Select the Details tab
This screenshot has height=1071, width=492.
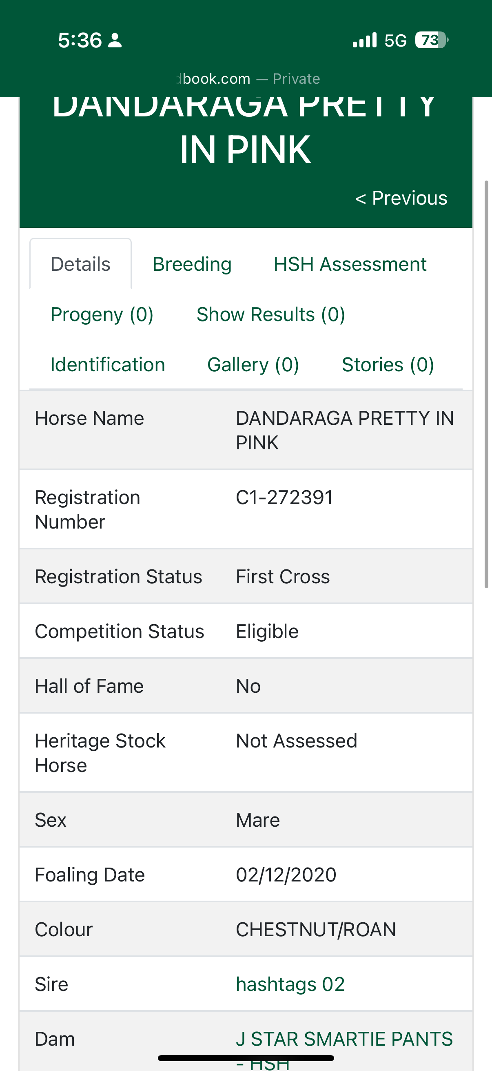[80, 264]
